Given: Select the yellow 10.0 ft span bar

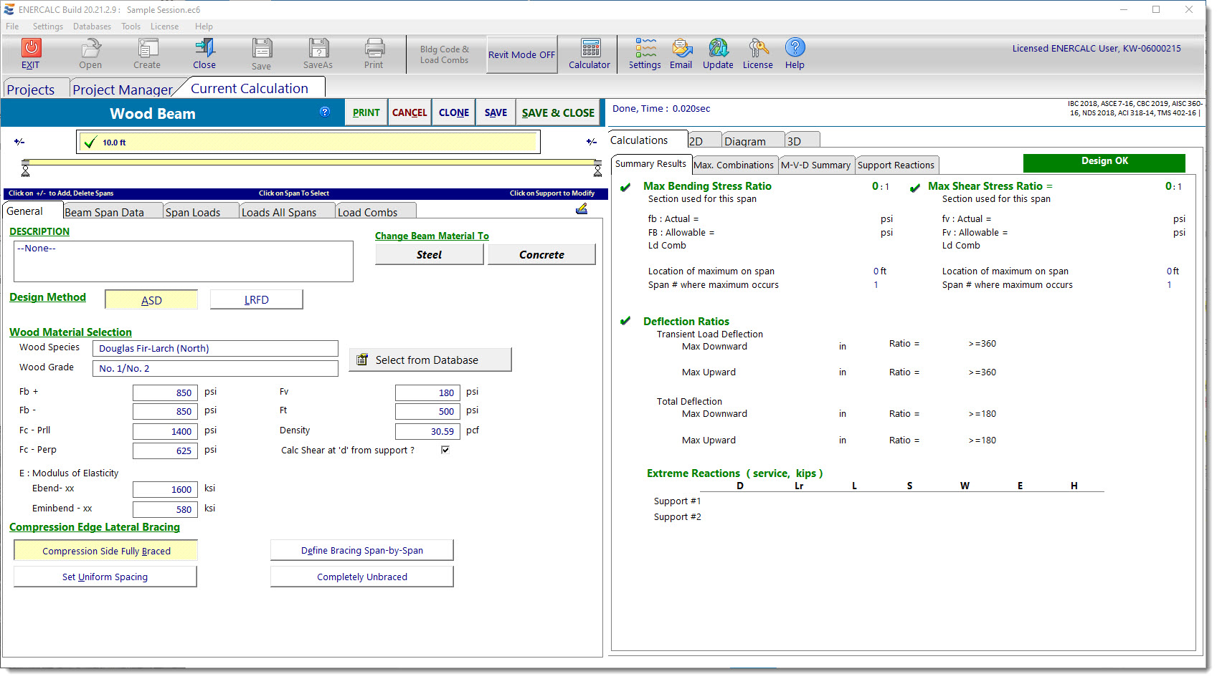Looking at the screenshot, I should 308,143.
